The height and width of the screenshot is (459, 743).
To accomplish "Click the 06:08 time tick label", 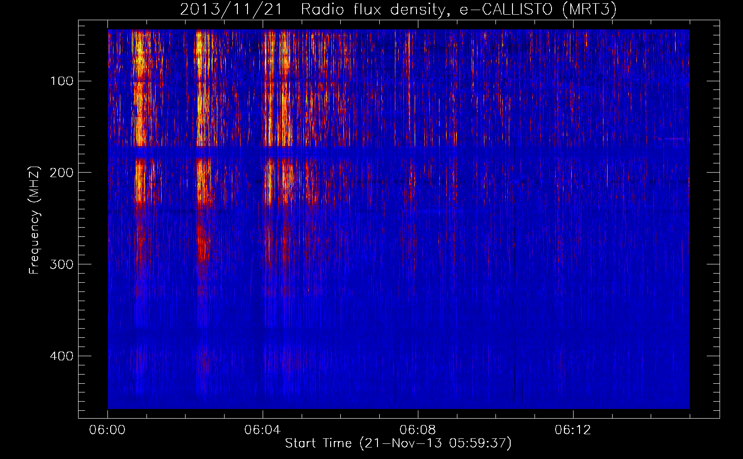I will [418, 430].
